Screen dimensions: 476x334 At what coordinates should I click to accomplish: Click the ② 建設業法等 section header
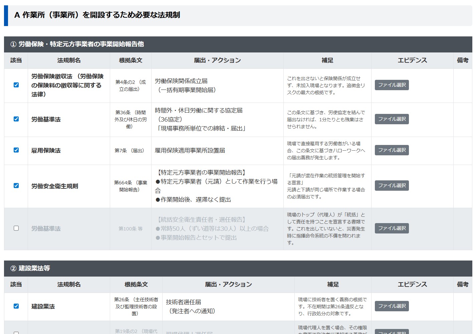pos(238,268)
